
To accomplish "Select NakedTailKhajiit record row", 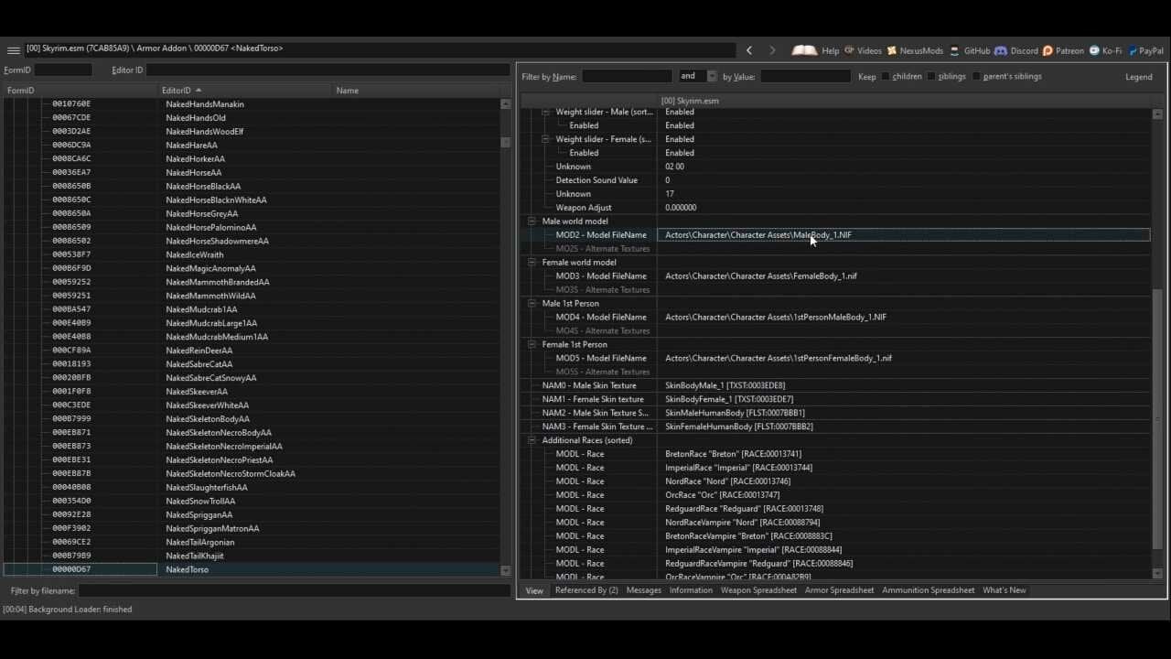I will (x=252, y=556).
